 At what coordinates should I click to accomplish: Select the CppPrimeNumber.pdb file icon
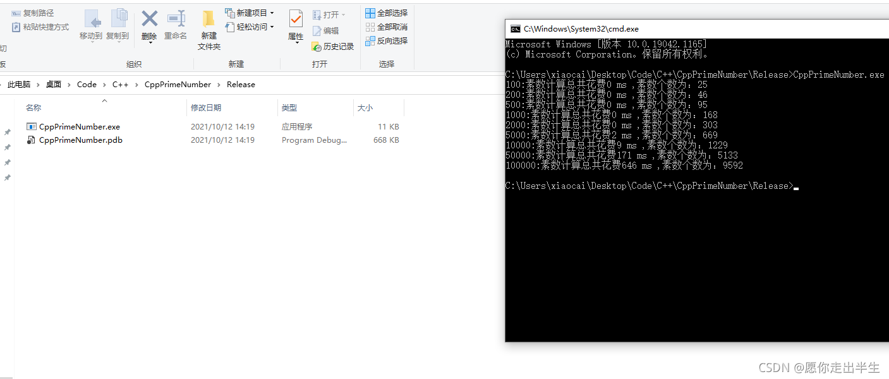[x=32, y=140]
